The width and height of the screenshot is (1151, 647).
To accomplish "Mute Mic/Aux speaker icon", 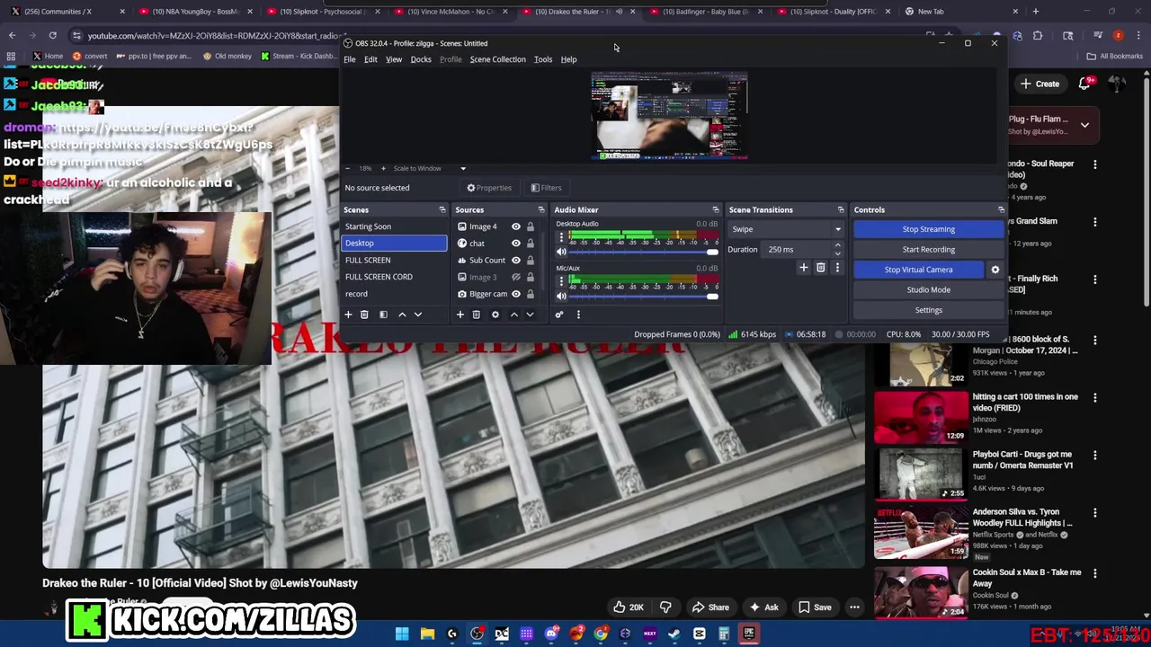I will [x=562, y=297].
